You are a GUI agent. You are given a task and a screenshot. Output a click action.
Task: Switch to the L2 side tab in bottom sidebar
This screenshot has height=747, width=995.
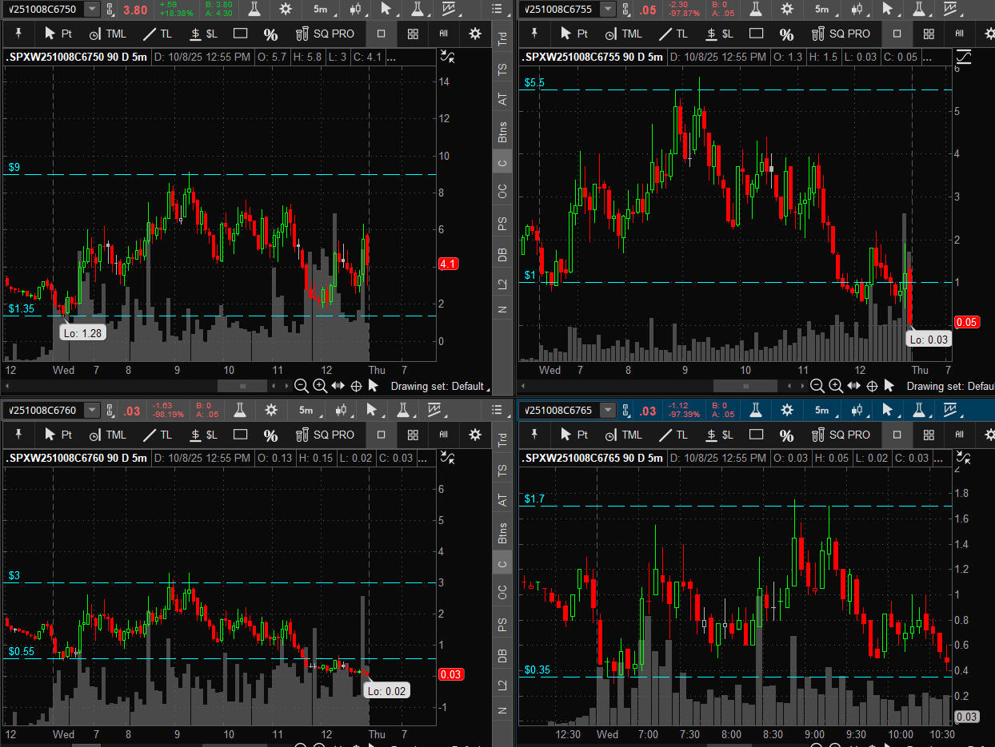click(502, 685)
